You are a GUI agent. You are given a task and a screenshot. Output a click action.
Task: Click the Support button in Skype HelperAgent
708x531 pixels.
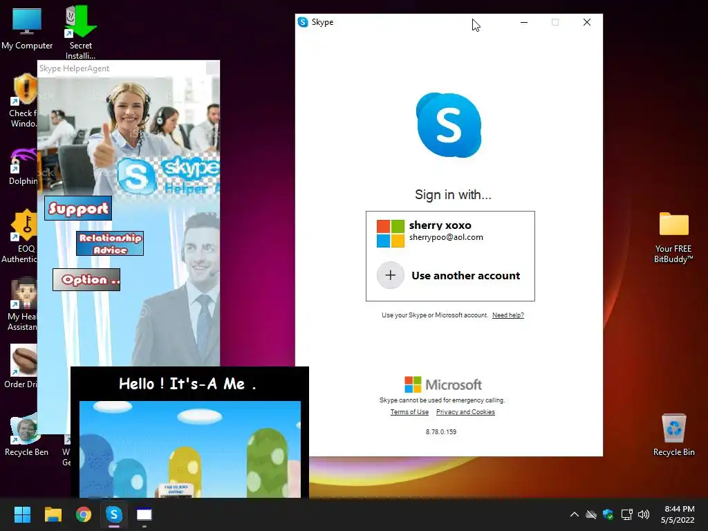click(78, 208)
